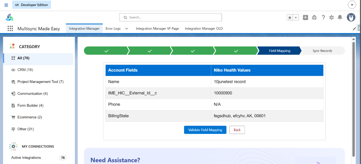Click the N/A value cell
361x164 pixels.
pyautogui.click(x=267, y=104)
